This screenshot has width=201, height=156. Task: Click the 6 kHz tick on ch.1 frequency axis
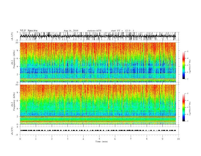tap(18, 58)
